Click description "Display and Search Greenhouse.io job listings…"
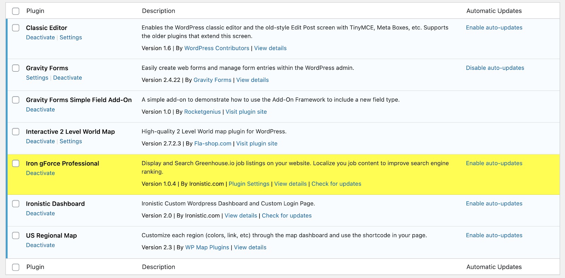This screenshot has width=565, height=278. click(295, 167)
